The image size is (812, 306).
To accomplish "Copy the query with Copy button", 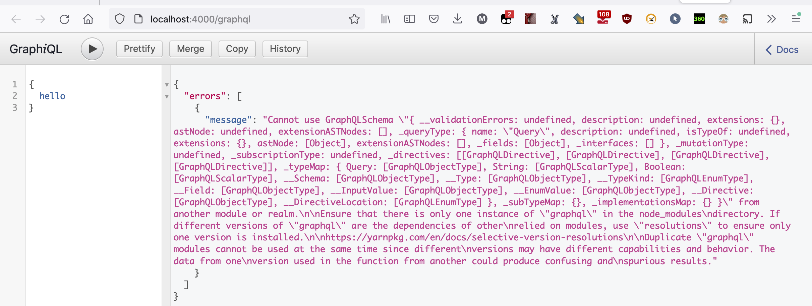I will [x=237, y=49].
